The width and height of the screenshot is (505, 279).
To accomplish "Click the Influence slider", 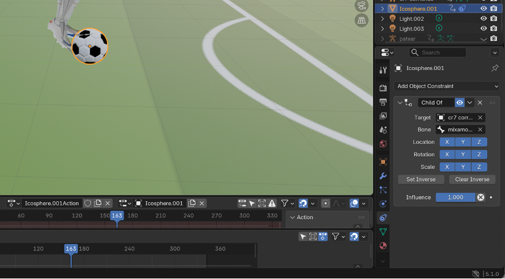I will (456, 198).
